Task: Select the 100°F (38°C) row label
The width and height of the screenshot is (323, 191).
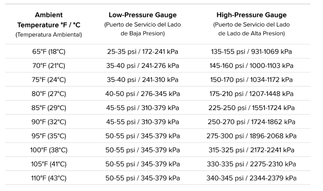Action: [49, 150]
